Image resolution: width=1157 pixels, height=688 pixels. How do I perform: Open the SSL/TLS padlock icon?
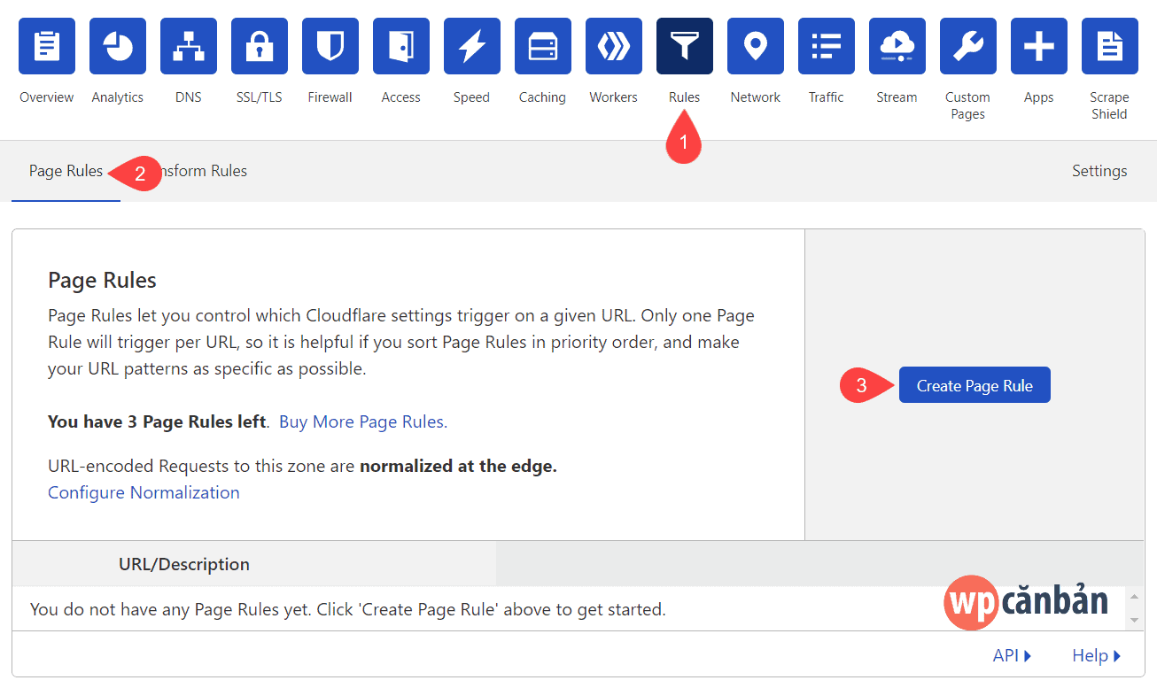pyautogui.click(x=260, y=46)
